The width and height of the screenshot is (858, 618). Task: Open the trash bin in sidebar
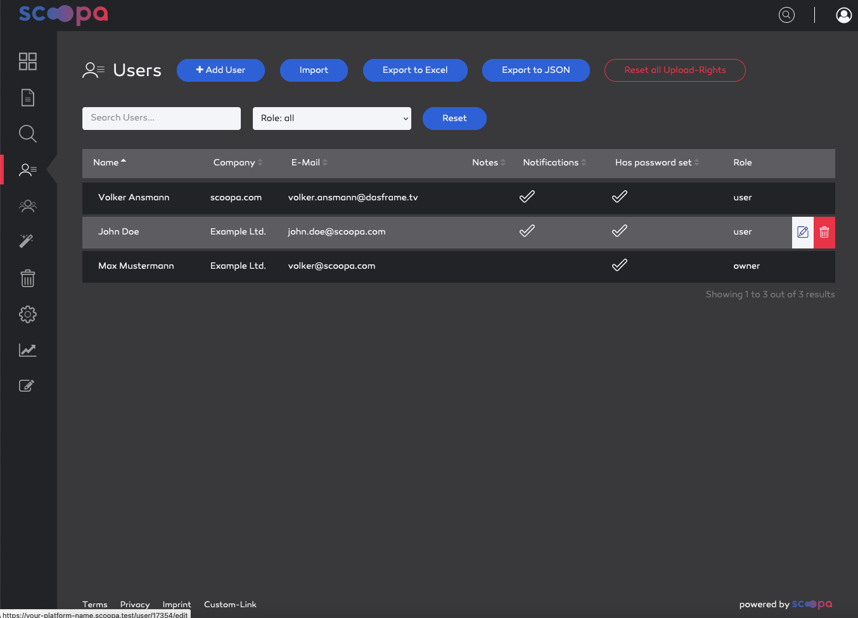[x=28, y=278]
